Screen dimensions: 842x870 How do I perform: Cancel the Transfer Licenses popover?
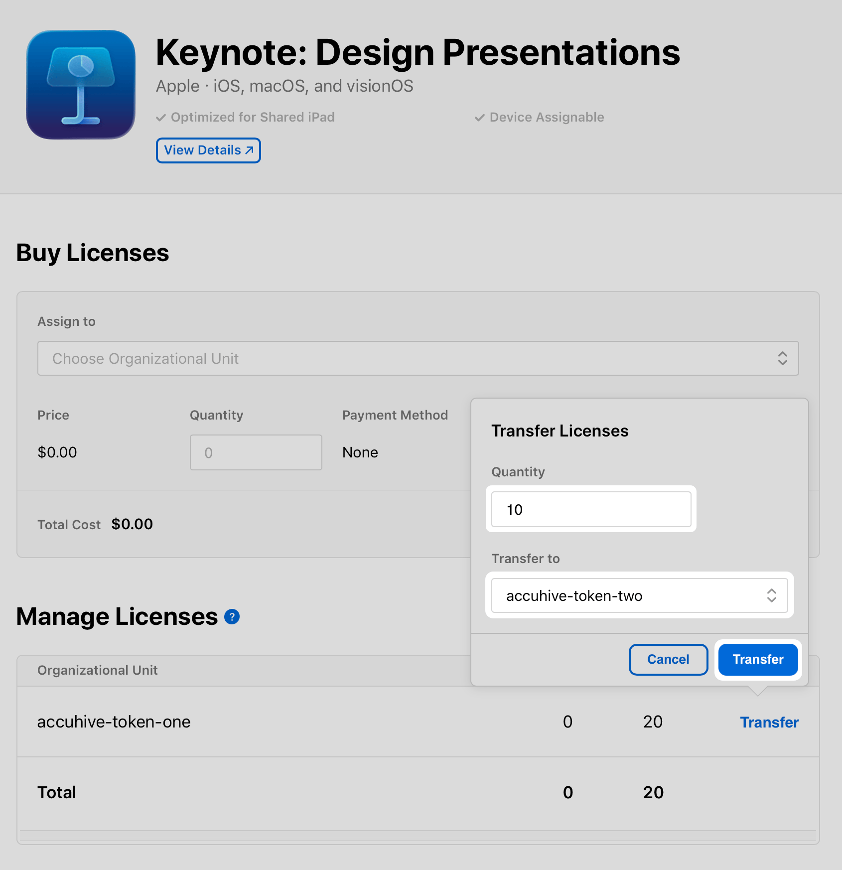coord(669,660)
